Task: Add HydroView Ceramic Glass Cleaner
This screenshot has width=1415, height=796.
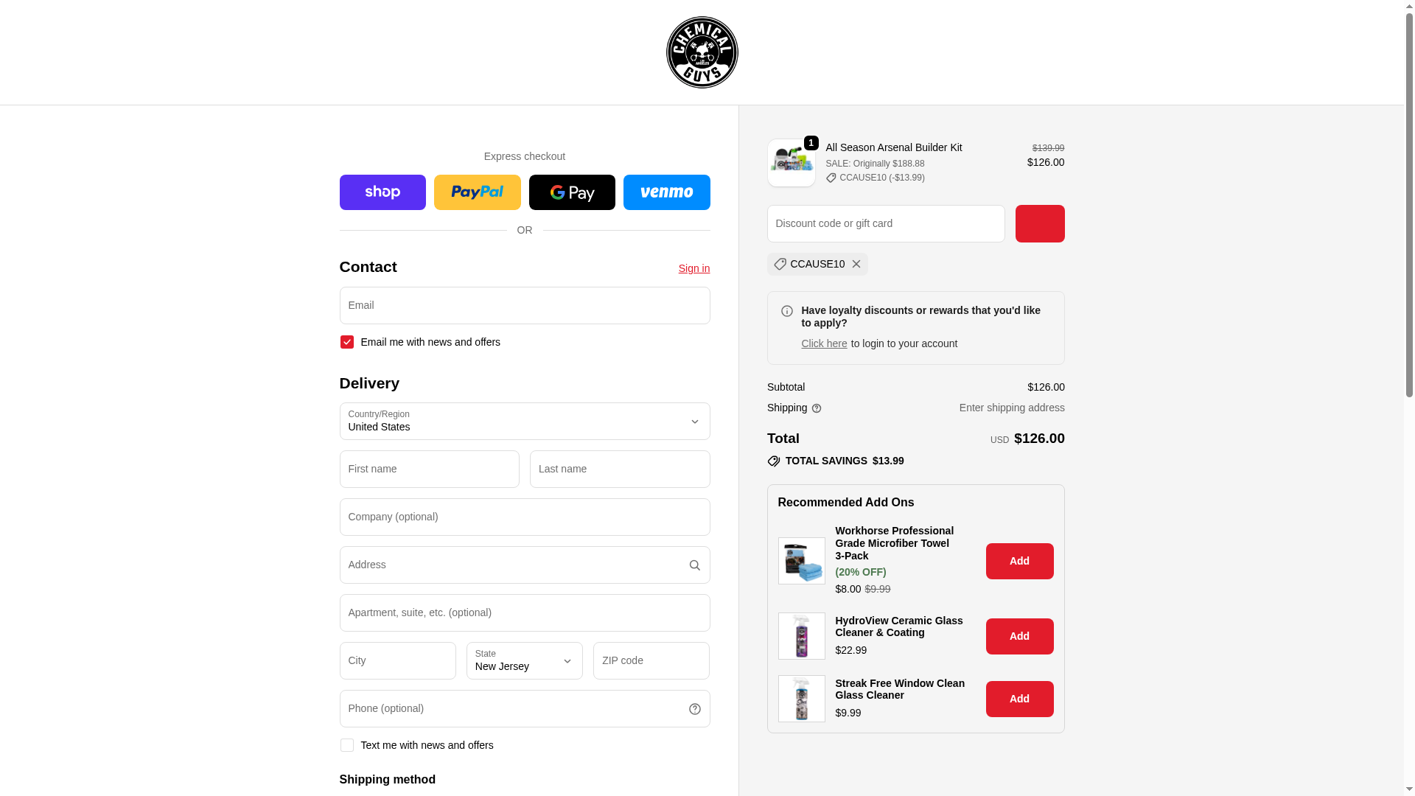Action: click(1019, 636)
